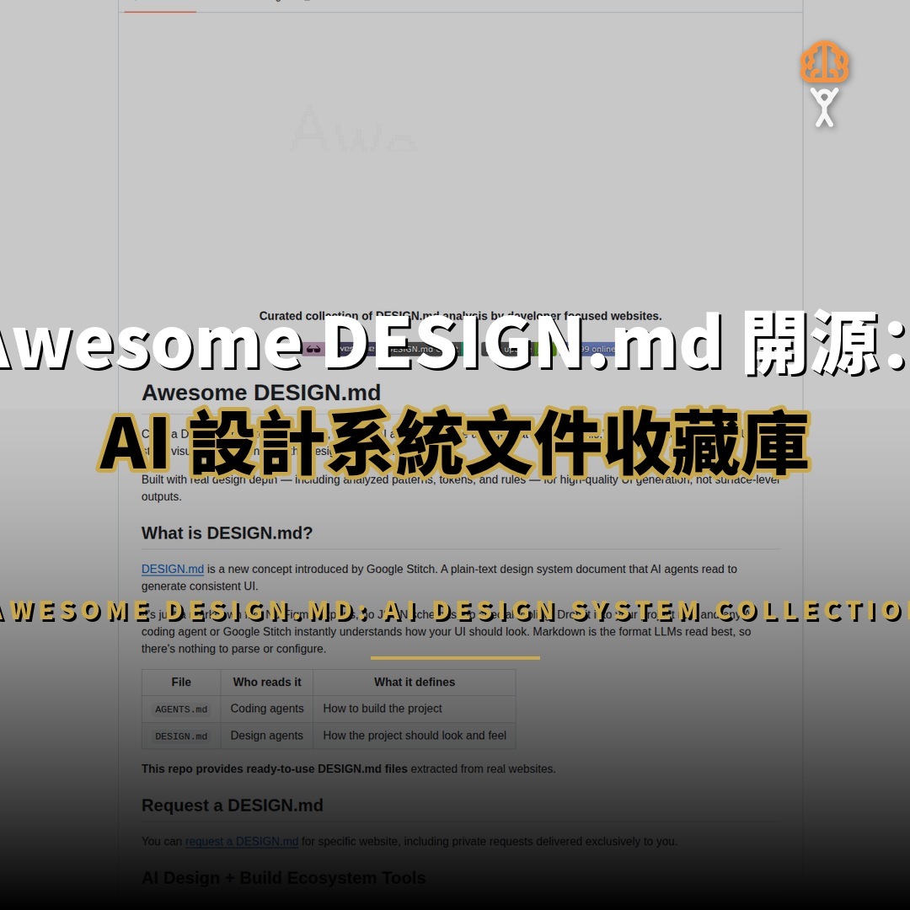The image size is (910, 910).
Task: Select the "AI Design + Build Ecosystem Tools" heading
Action: (283, 877)
